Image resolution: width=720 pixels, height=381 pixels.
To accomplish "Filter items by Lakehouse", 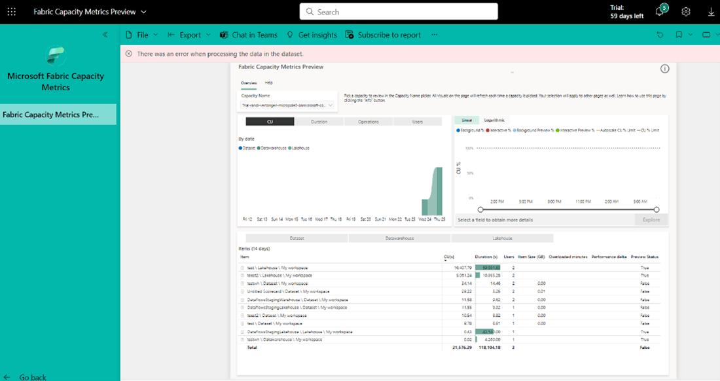I will pos(502,238).
